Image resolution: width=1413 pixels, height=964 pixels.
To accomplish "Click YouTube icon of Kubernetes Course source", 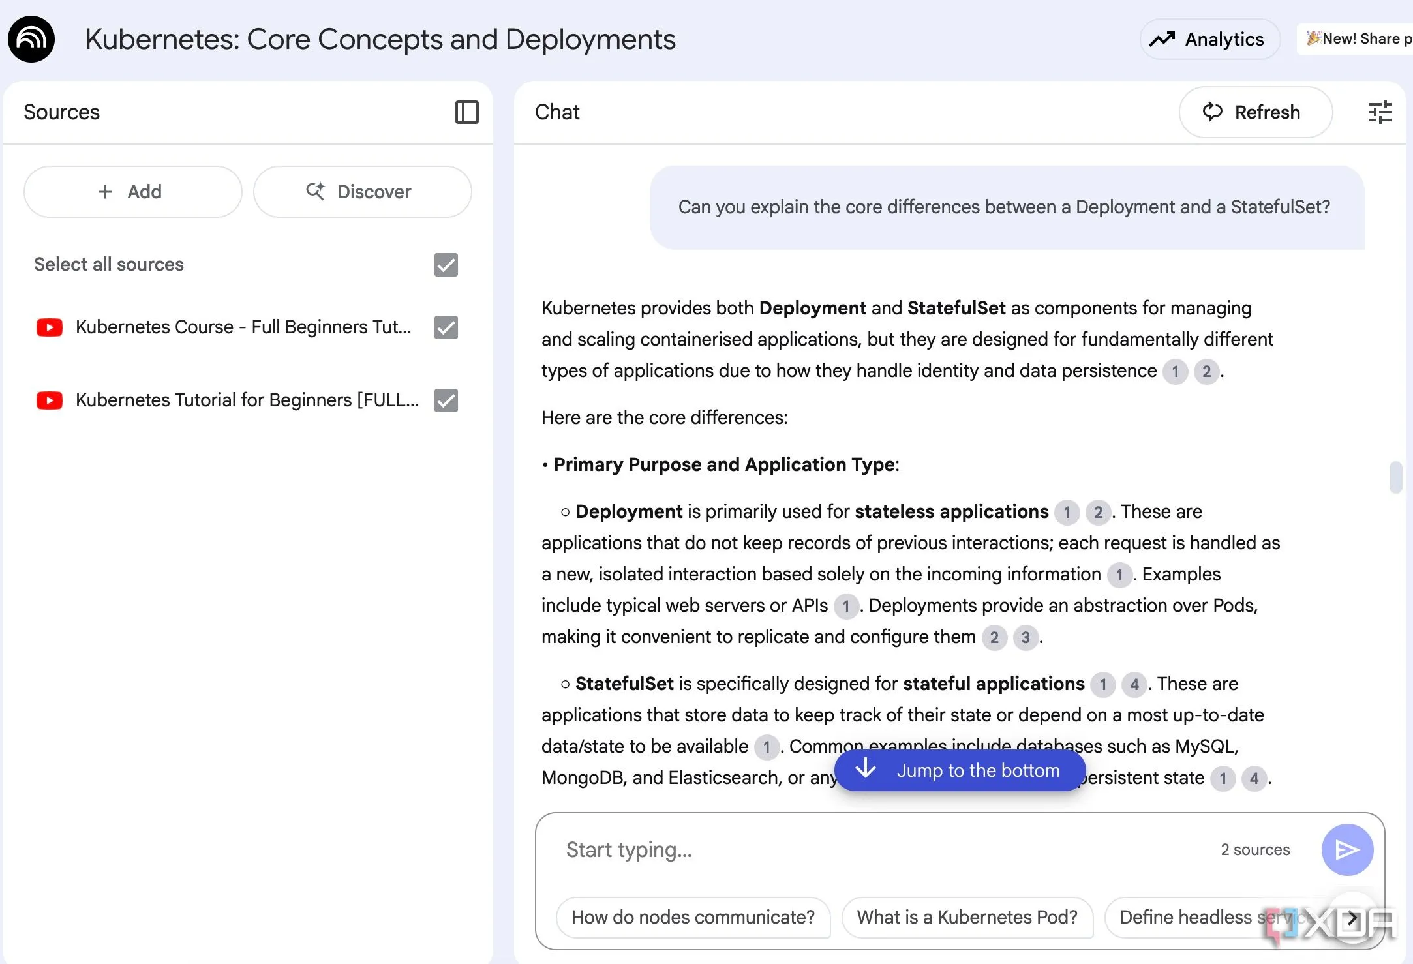I will coord(50,327).
